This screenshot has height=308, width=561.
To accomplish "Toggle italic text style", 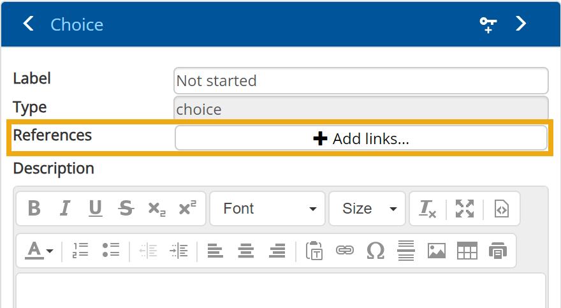I will [65, 209].
